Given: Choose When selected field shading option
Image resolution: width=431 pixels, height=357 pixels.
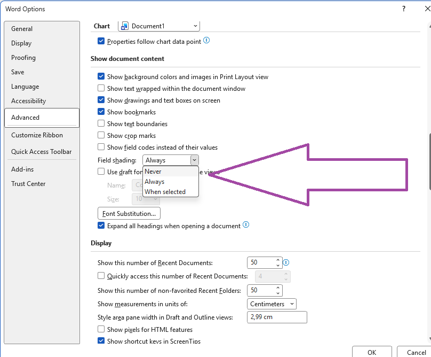Looking at the screenshot, I should point(170,192).
